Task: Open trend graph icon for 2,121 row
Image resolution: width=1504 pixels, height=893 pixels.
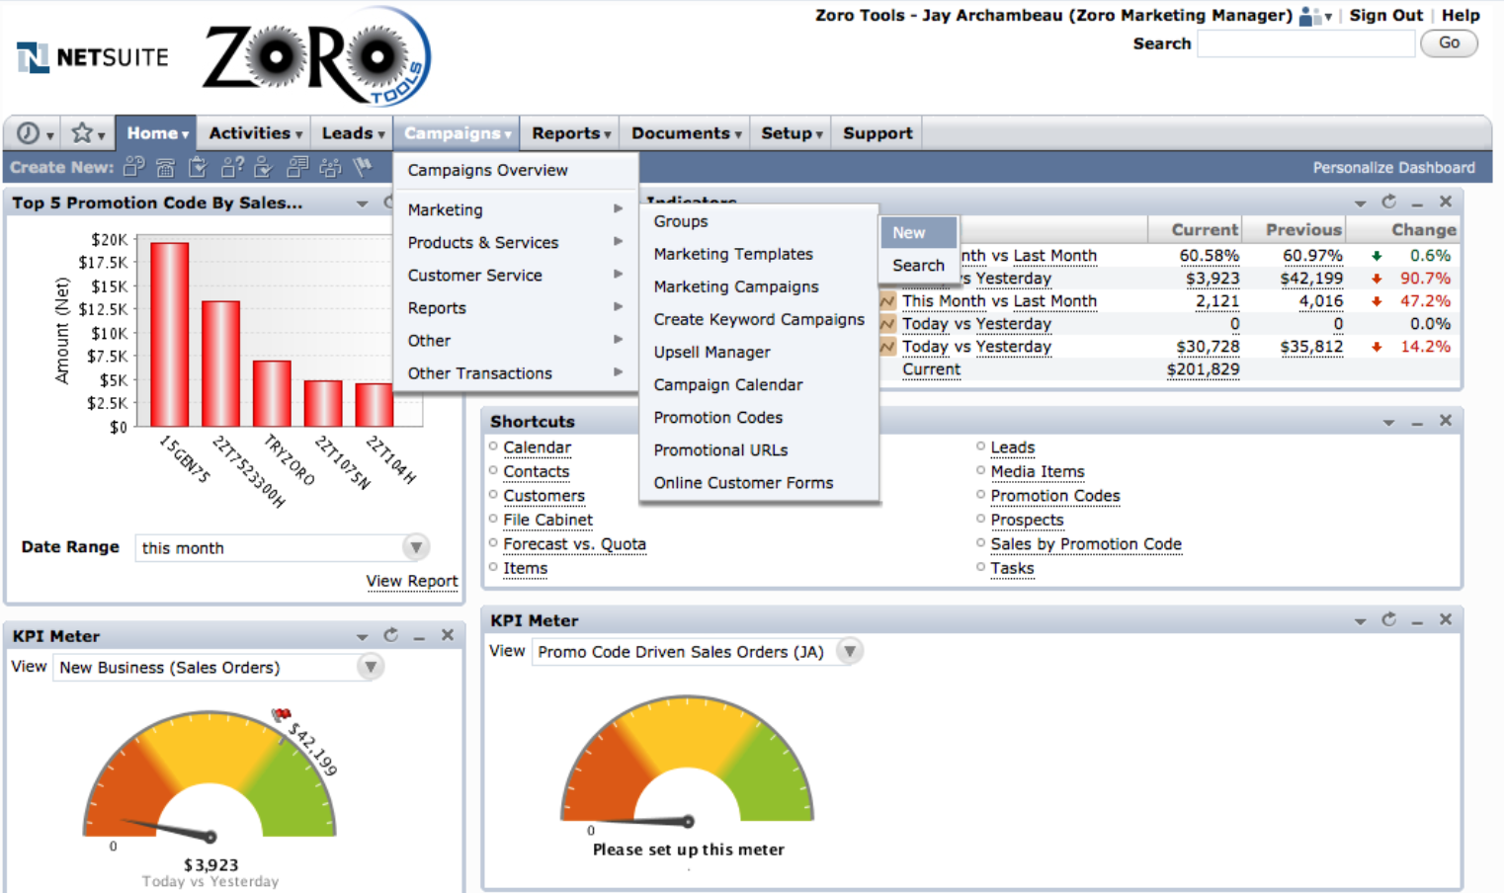Action: (887, 300)
